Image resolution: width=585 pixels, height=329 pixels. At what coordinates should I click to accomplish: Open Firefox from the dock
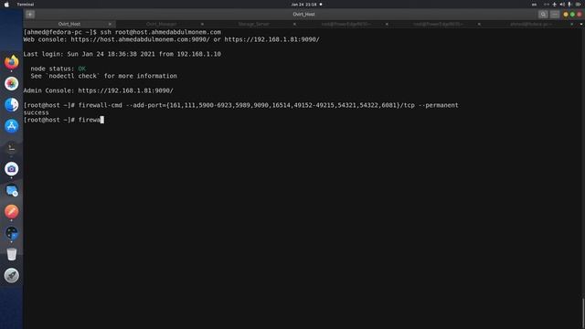(12, 62)
